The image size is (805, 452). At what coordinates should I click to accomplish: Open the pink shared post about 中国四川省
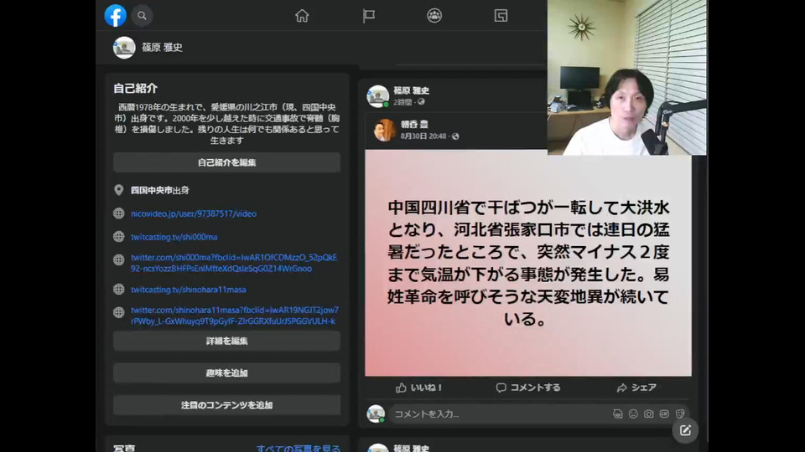pyautogui.click(x=527, y=264)
